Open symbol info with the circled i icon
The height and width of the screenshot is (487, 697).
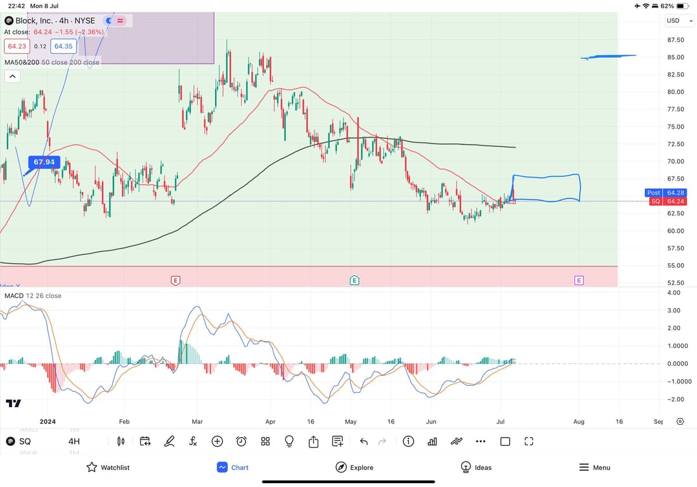(x=408, y=441)
